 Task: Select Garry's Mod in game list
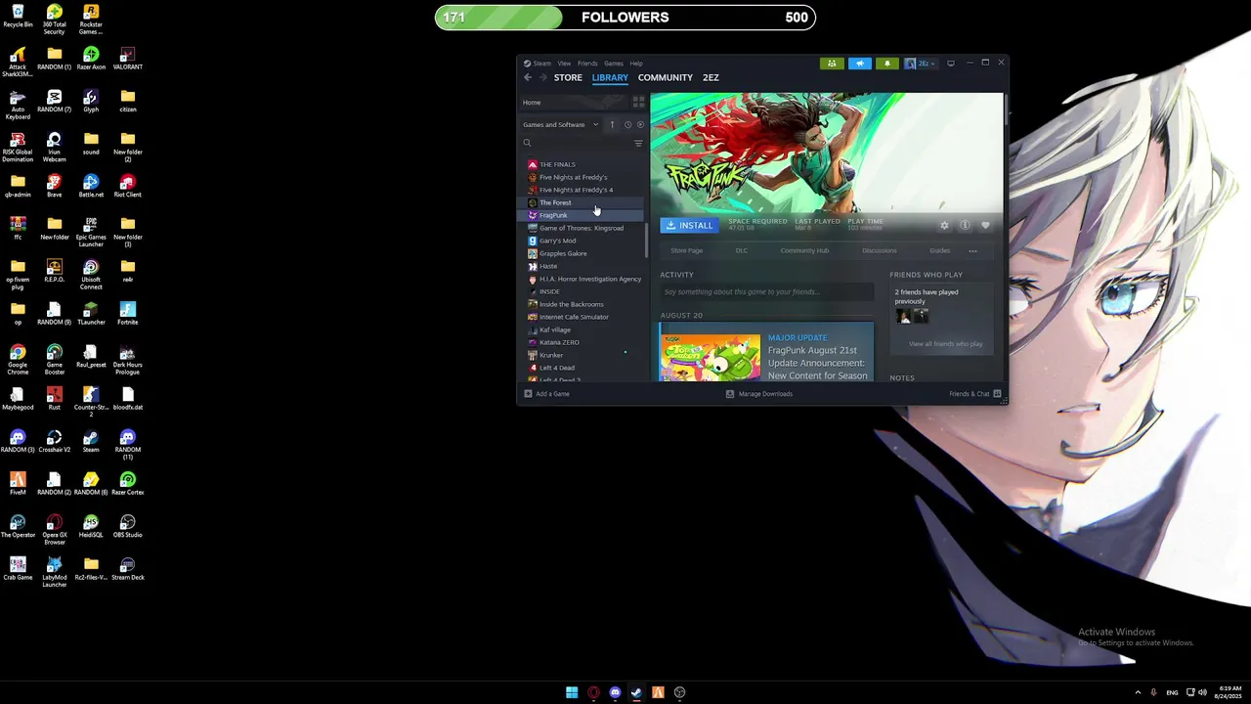tap(582, 241)
